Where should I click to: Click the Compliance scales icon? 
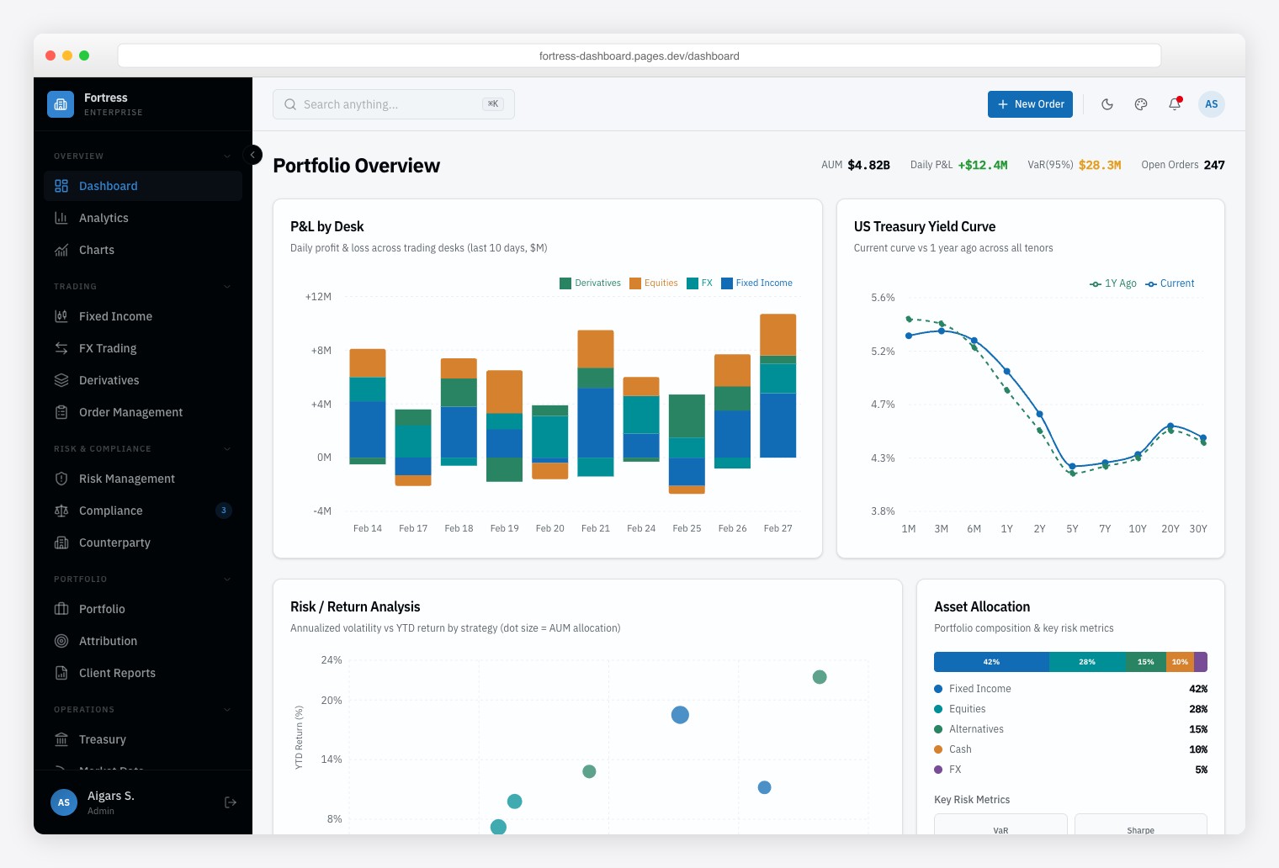[x=61, y=511]
